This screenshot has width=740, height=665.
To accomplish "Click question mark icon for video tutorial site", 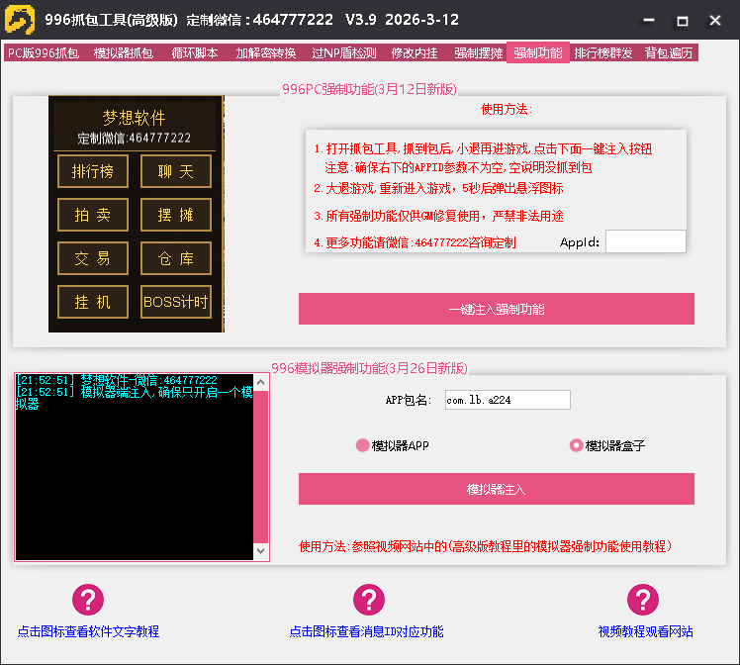I will click(643, 600).
